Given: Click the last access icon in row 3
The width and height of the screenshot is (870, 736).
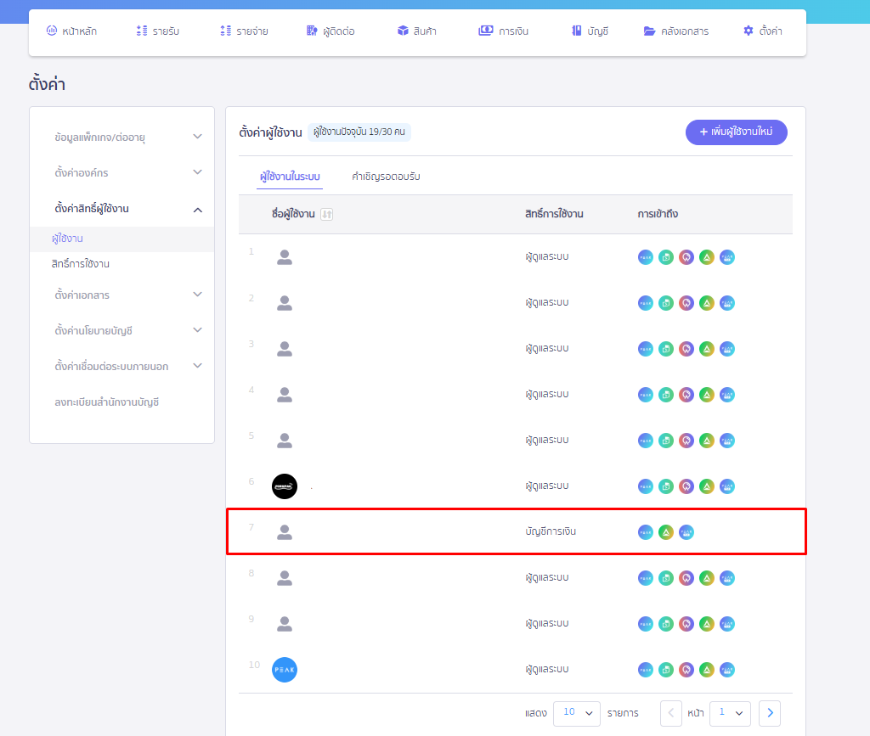Looking at the screenshot, I should tap(727, 349).
